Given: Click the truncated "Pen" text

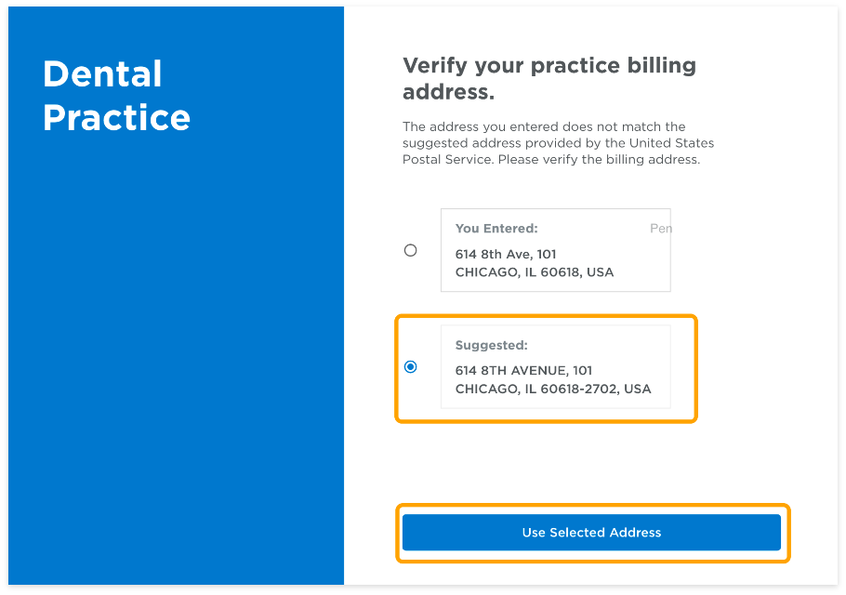Looking at the screenshot, I should (660, 229).
